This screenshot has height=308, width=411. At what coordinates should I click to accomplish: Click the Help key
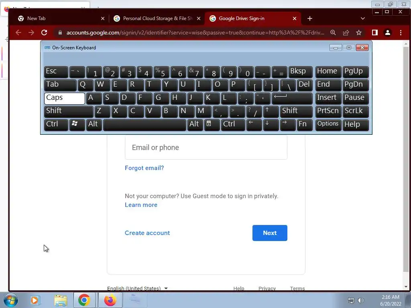356,125
